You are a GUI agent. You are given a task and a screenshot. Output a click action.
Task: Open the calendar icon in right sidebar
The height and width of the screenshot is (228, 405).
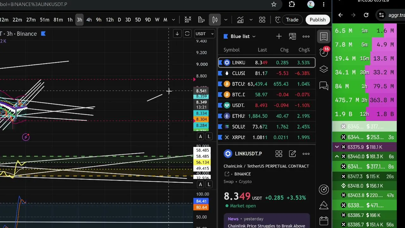click(324, 220)
